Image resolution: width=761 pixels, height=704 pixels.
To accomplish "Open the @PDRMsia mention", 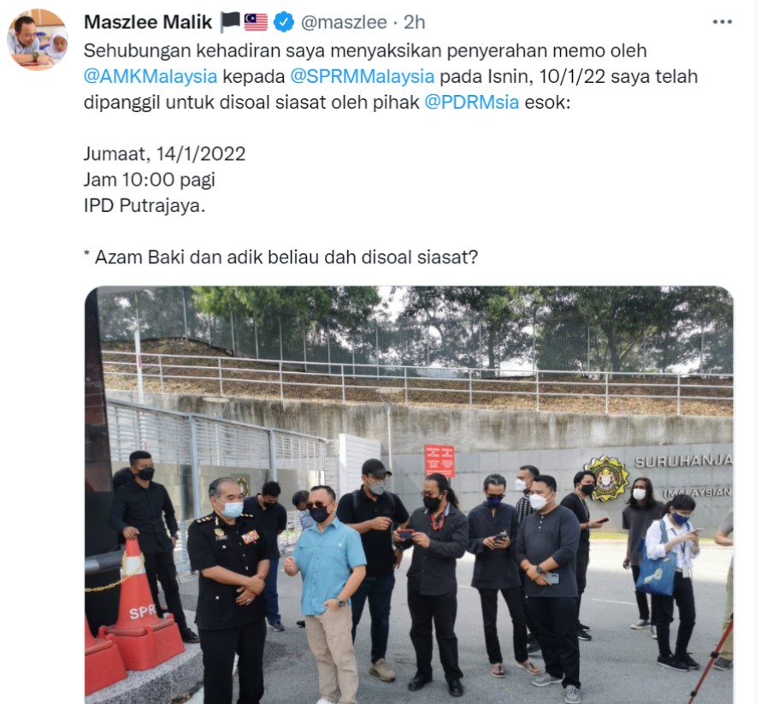I will (472, 103).
